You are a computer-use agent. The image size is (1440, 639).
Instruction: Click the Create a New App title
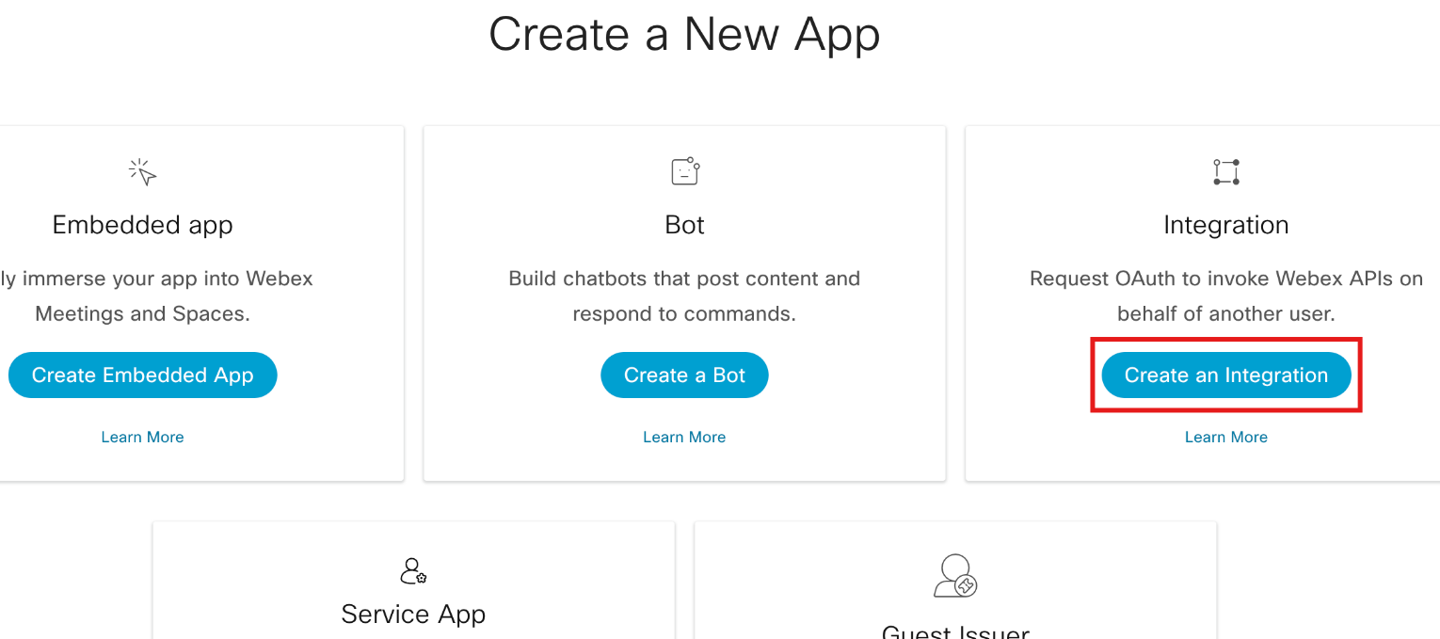pyautogui.click(x=684, y=35)
